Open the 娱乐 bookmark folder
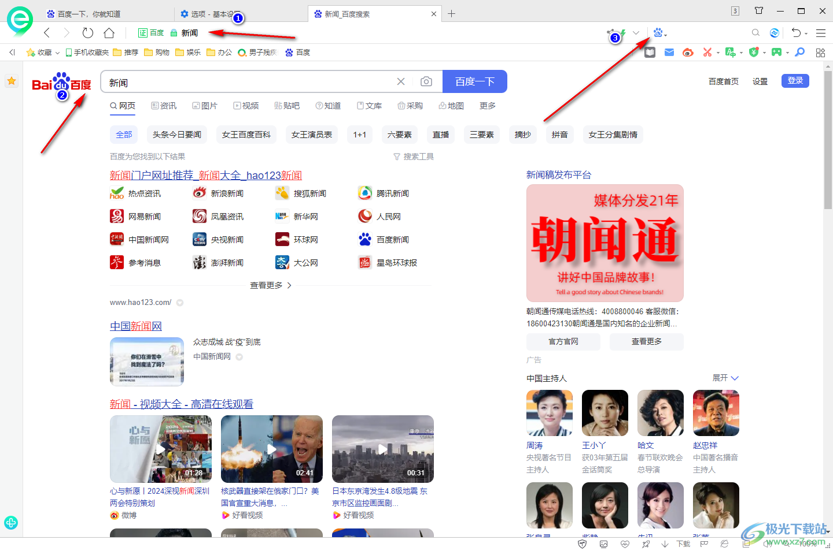 point(188,53)
